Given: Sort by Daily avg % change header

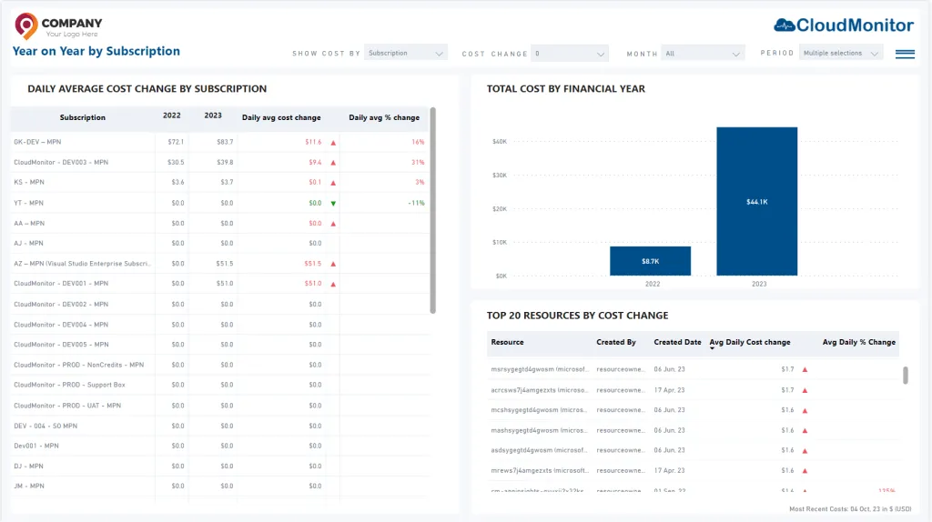Looking at the screenshot, I should 384,117.
